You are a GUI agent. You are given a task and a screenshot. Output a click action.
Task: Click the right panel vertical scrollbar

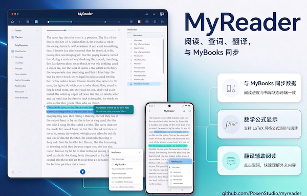(163, 56)
